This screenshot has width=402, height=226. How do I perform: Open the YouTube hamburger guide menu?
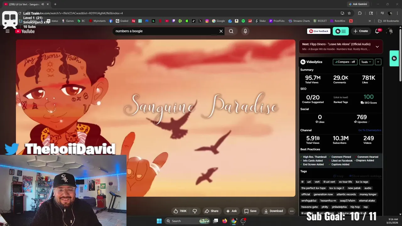(x=8, y=31)
